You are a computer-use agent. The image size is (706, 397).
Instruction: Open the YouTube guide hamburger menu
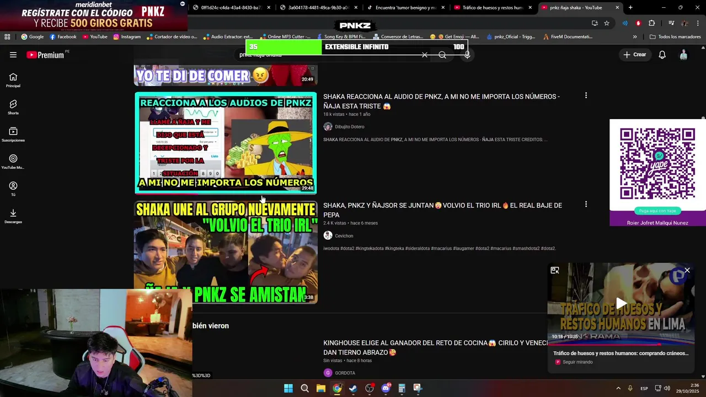click(x=13, y=55)
